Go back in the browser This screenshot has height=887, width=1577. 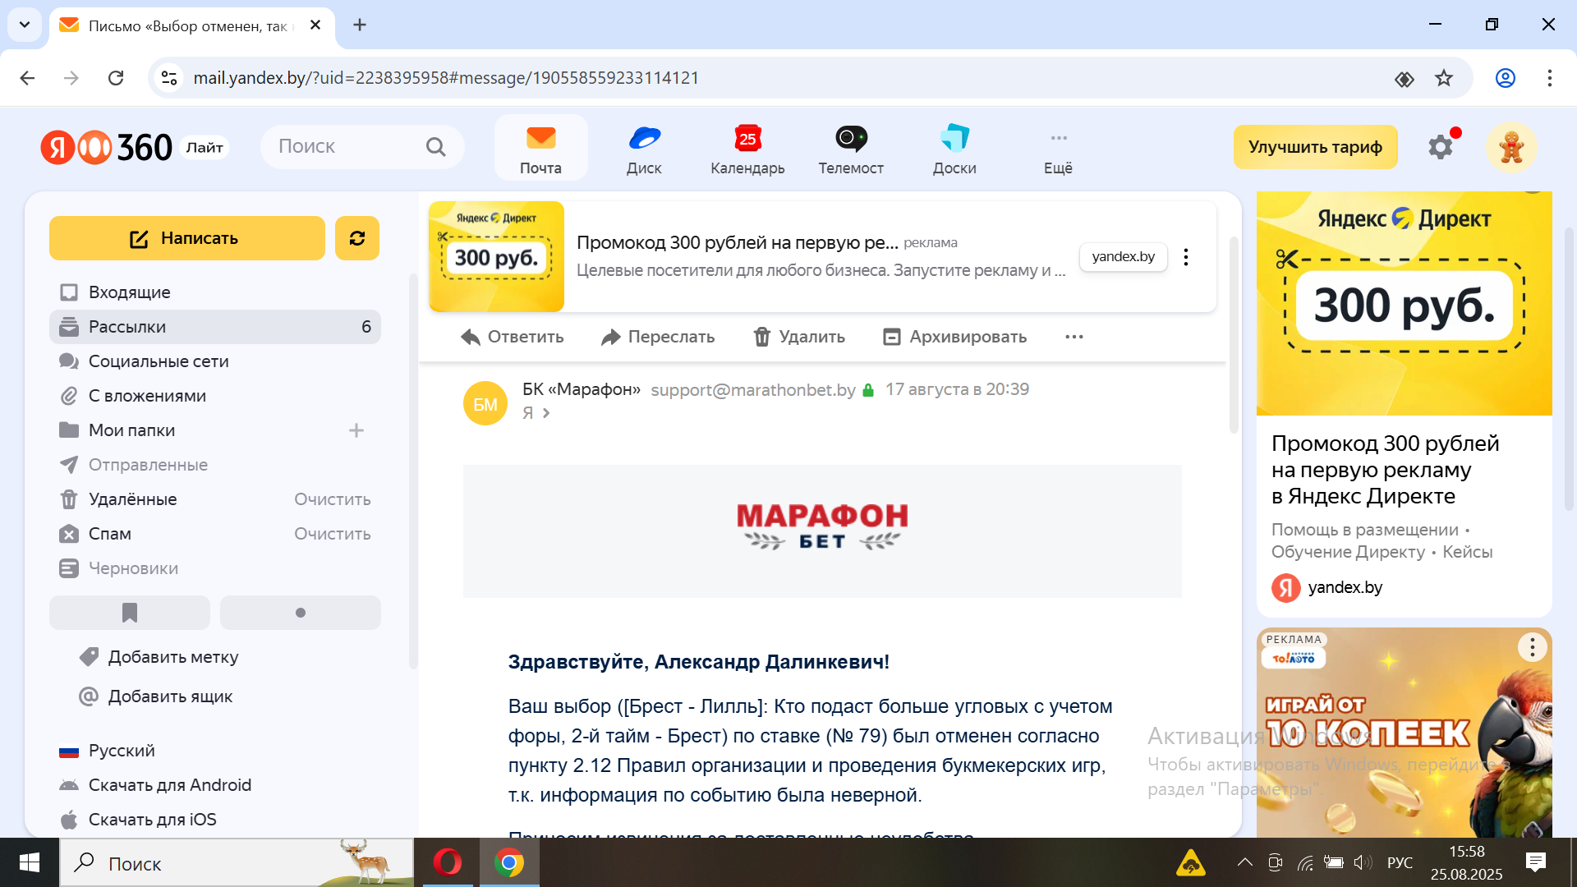pos(27,78)
